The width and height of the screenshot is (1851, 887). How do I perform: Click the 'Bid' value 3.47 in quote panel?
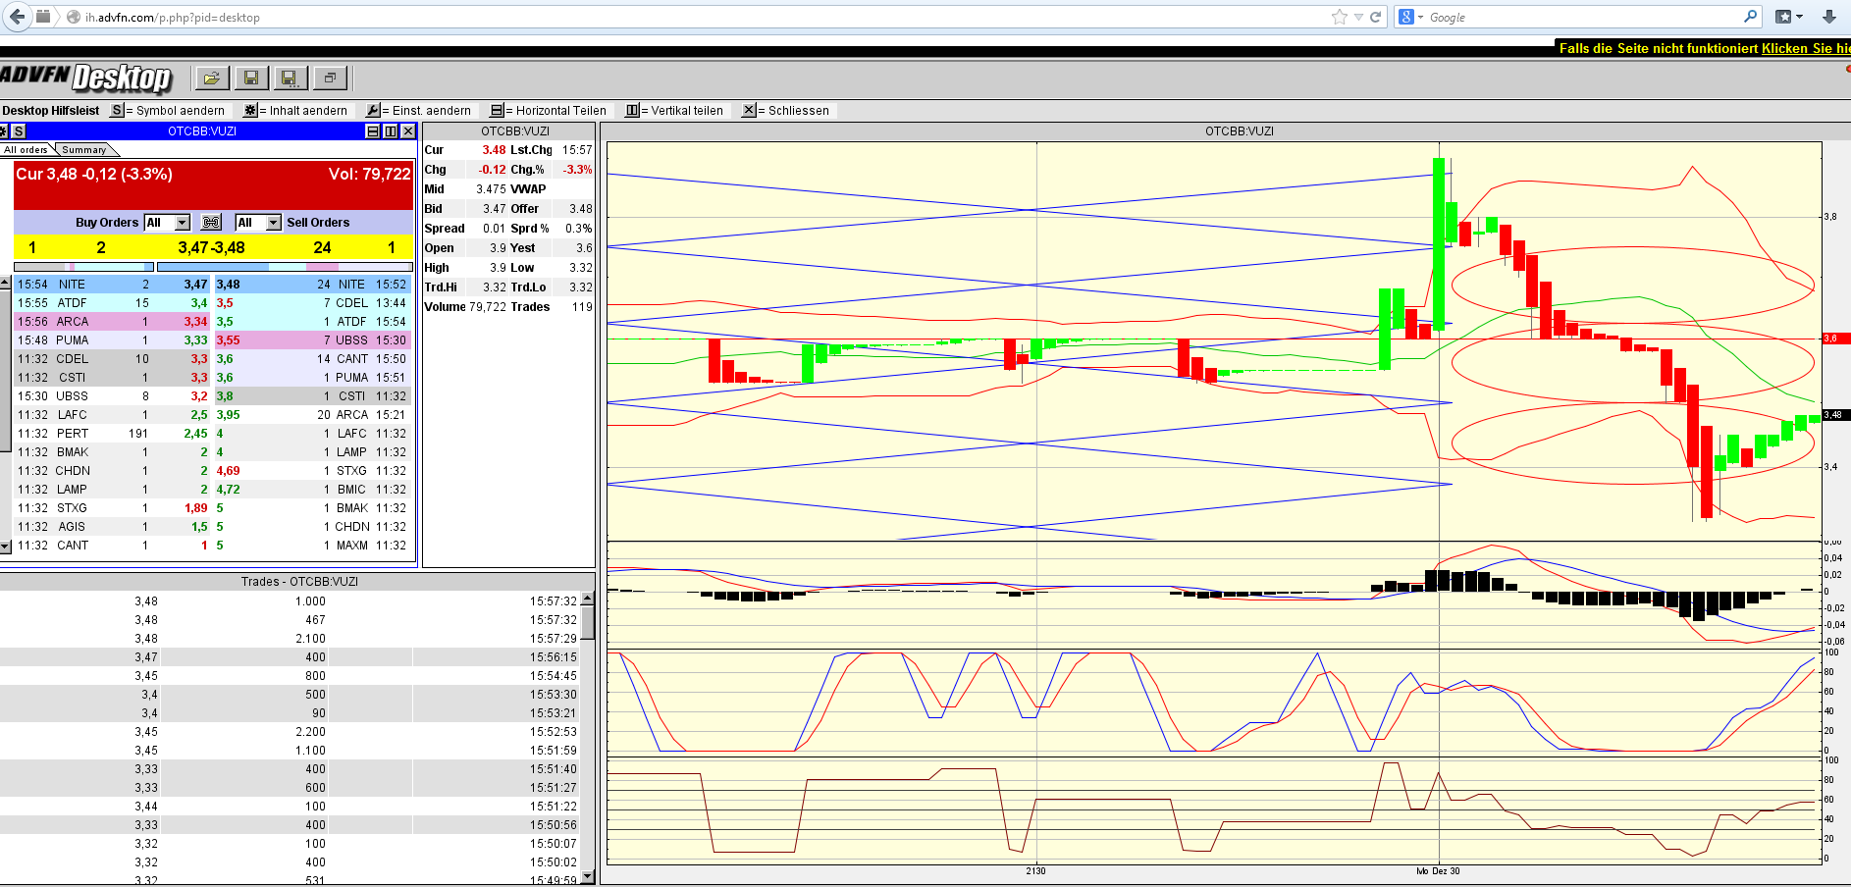tap(494, 209)
